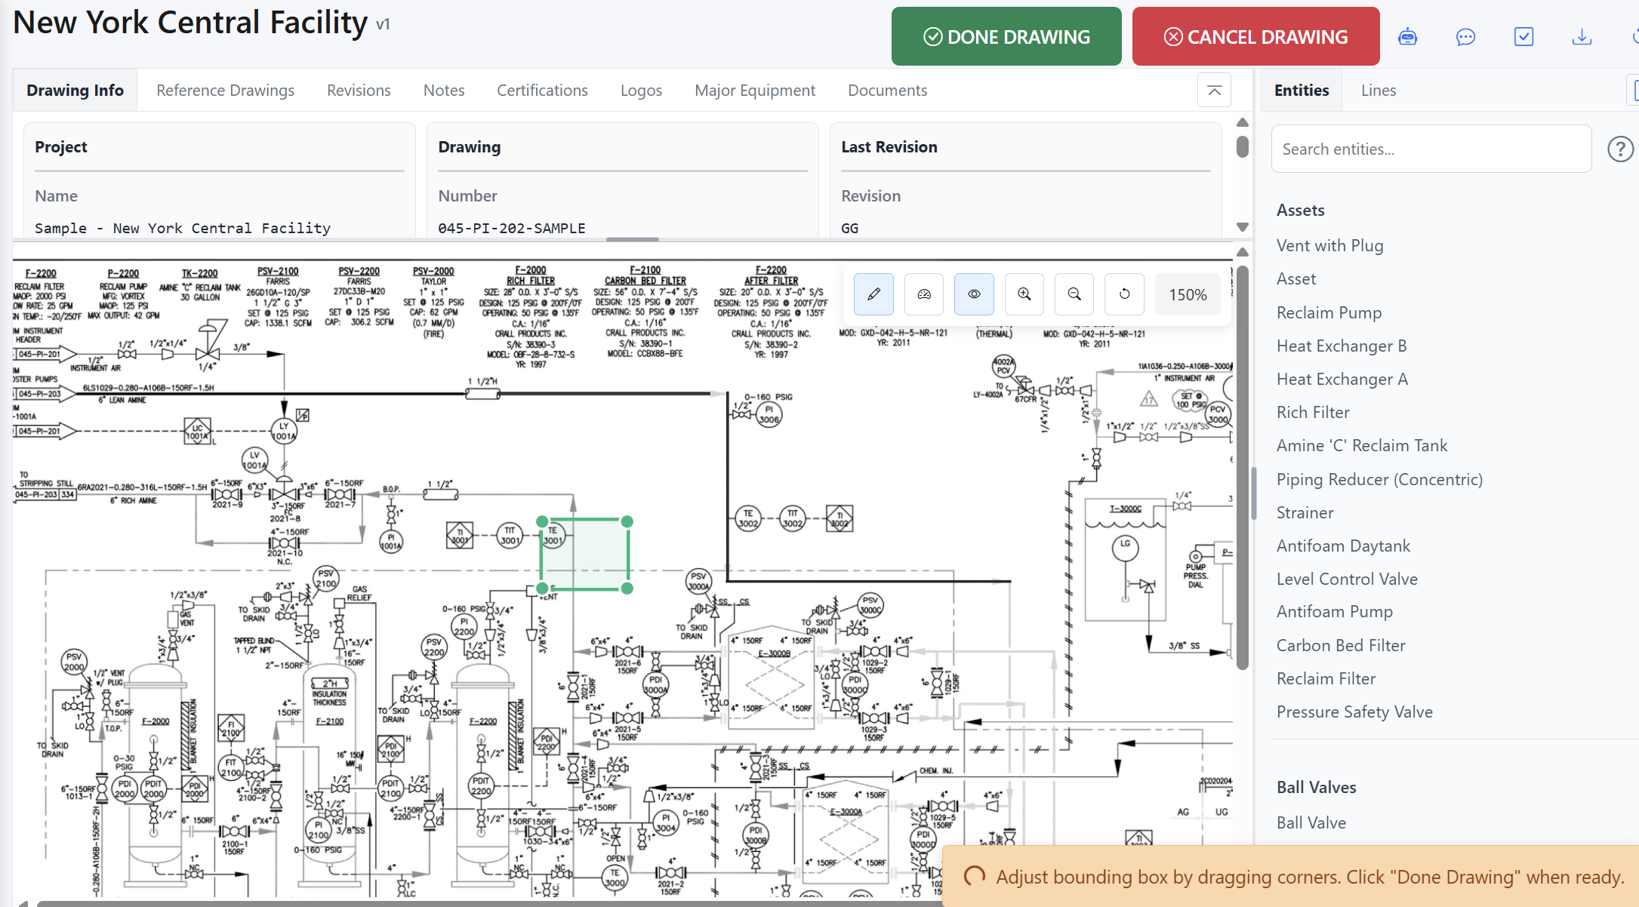Open the 150% zoom level selector

click(1188, 294)
